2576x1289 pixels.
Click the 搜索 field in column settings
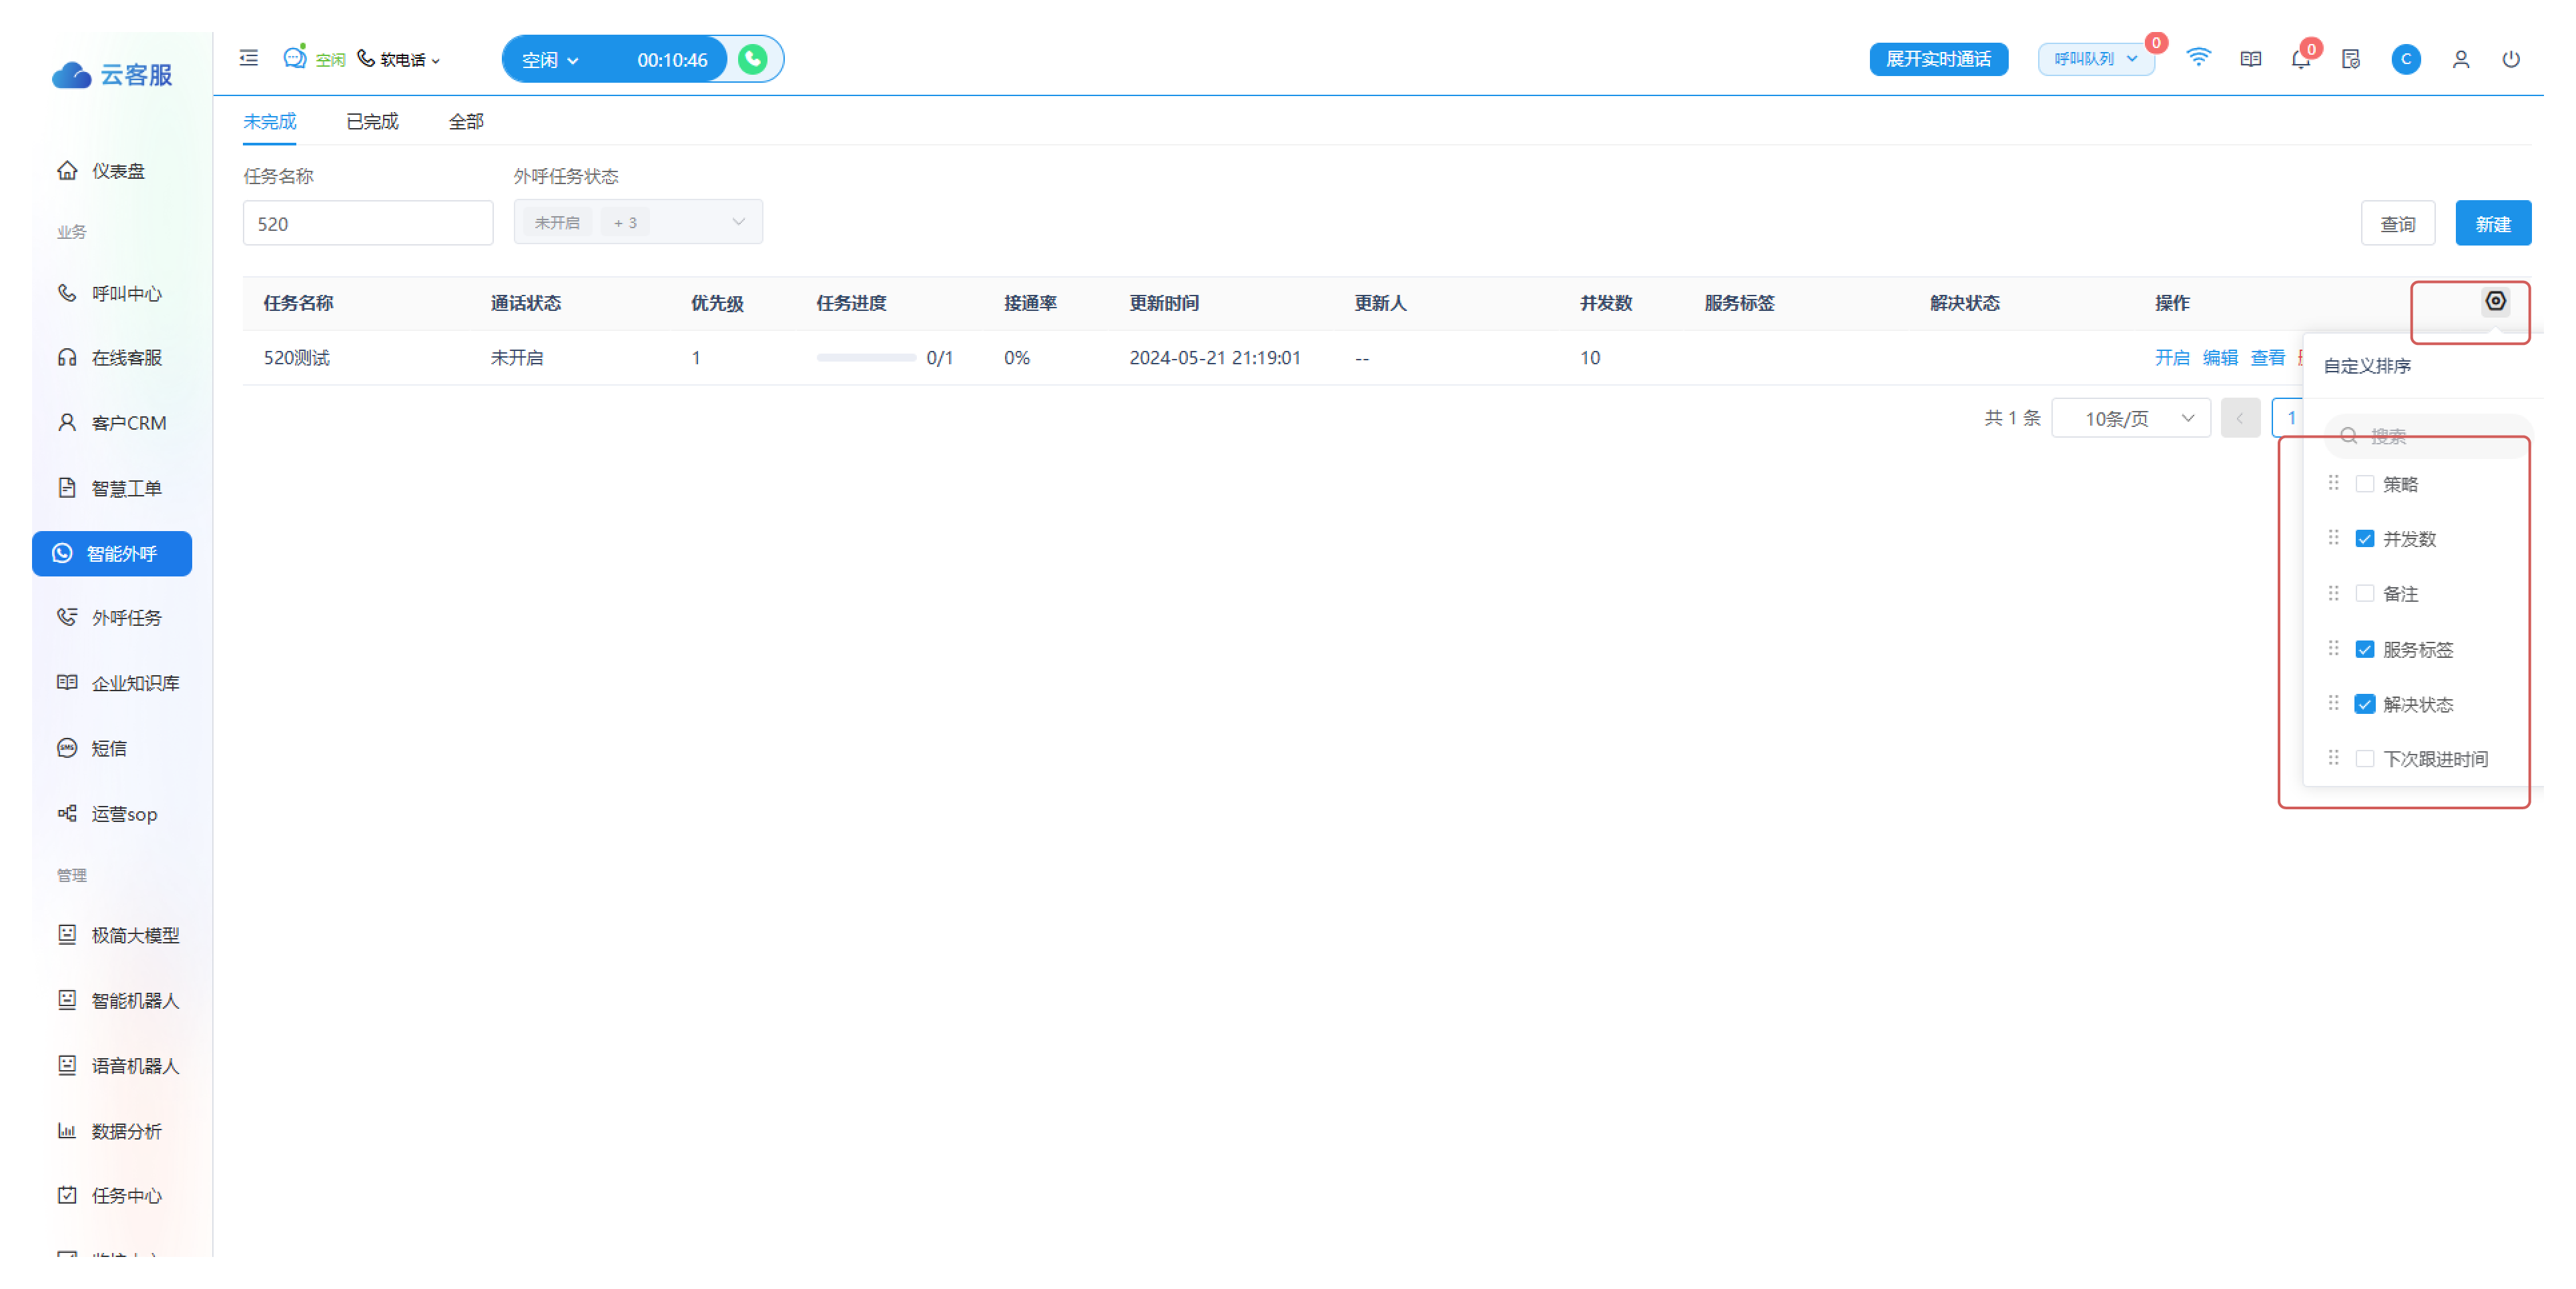point(2428,436)
